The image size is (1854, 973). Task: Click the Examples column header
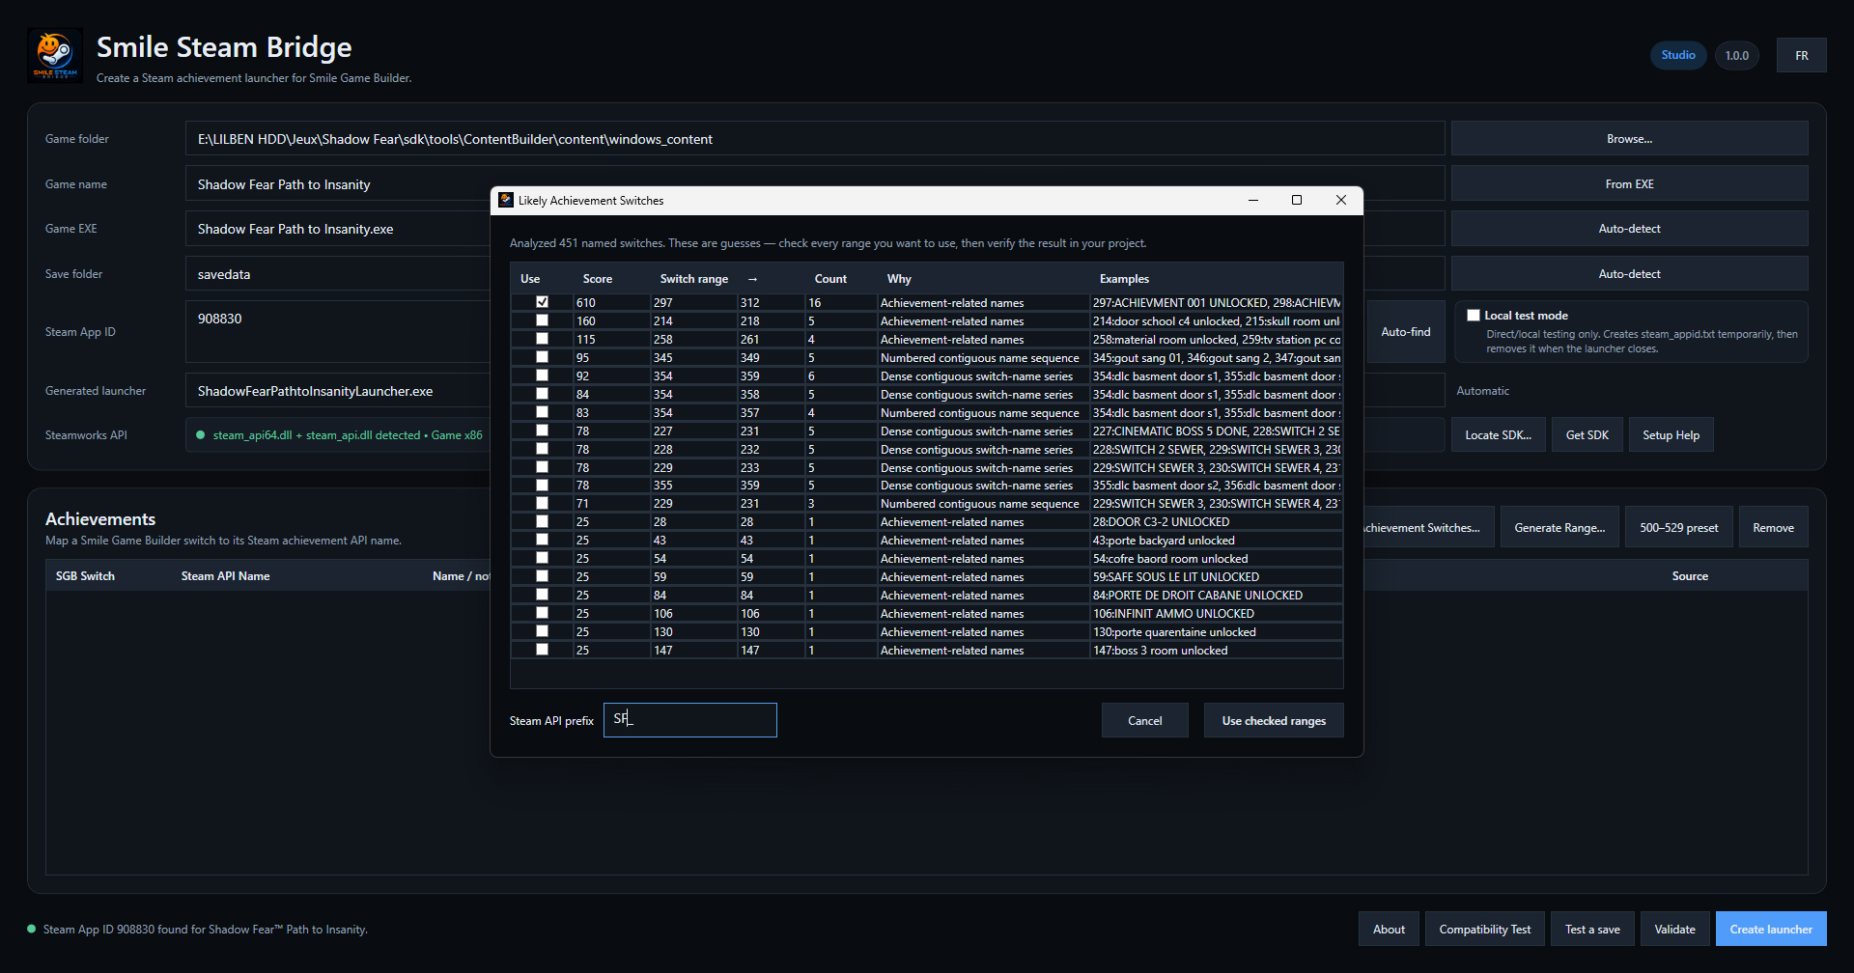[x=1124, y=279]
